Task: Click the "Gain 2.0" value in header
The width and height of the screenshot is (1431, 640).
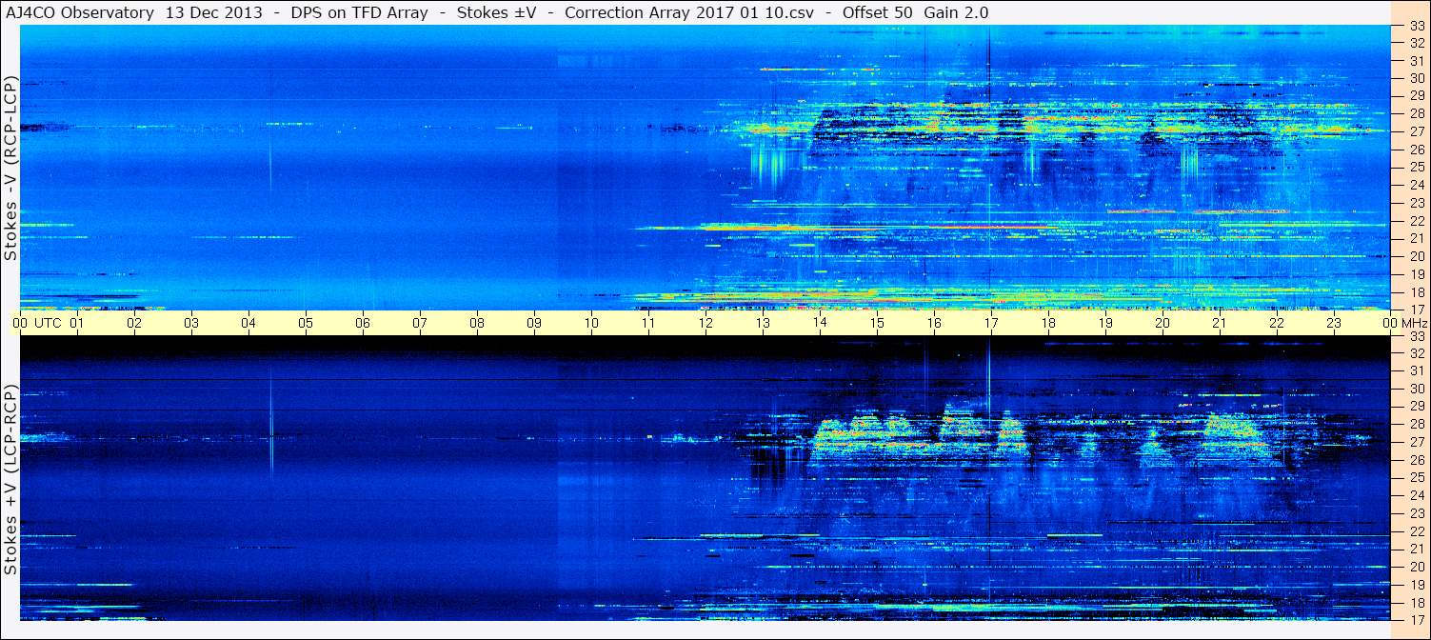Action: [x=956, y=12]
